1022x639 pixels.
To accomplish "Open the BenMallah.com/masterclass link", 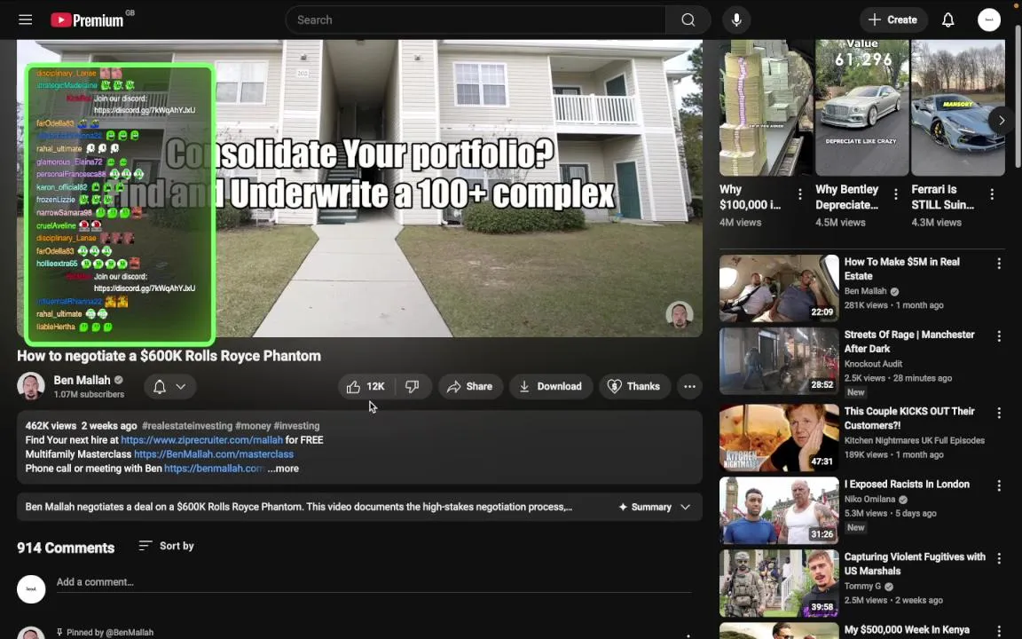I will pyautogui.click(x=214, y=454).
